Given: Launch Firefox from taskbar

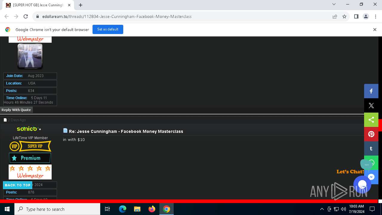Looking at the screenshot, I should [152, 209].
